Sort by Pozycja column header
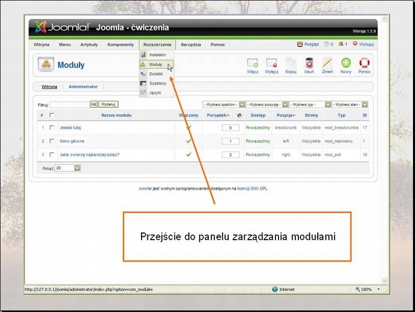Image resolution: width=415 pixels, height=312 pixels. pos(286,115)
